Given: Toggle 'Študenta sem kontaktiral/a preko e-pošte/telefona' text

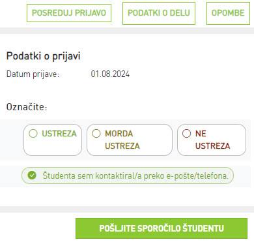Looking at the screenshot, I should [x=135, y=175].
